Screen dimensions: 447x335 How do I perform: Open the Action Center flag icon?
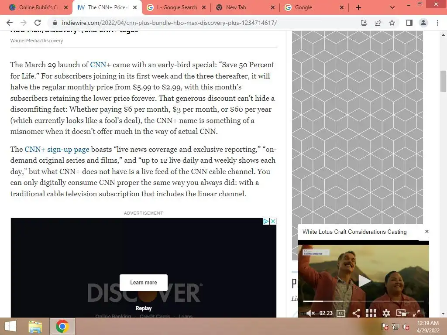(x=385, y=327)
